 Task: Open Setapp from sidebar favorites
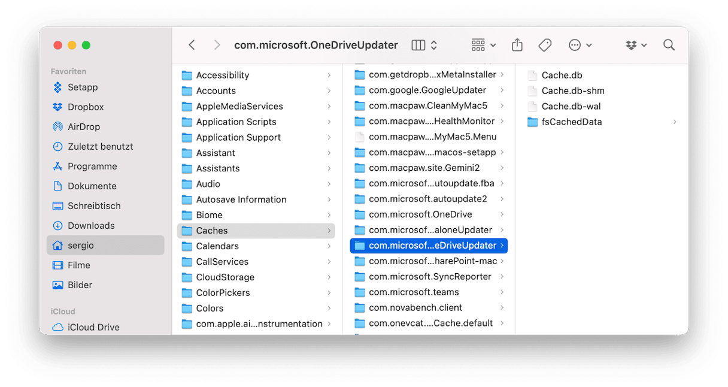[82, 87]
